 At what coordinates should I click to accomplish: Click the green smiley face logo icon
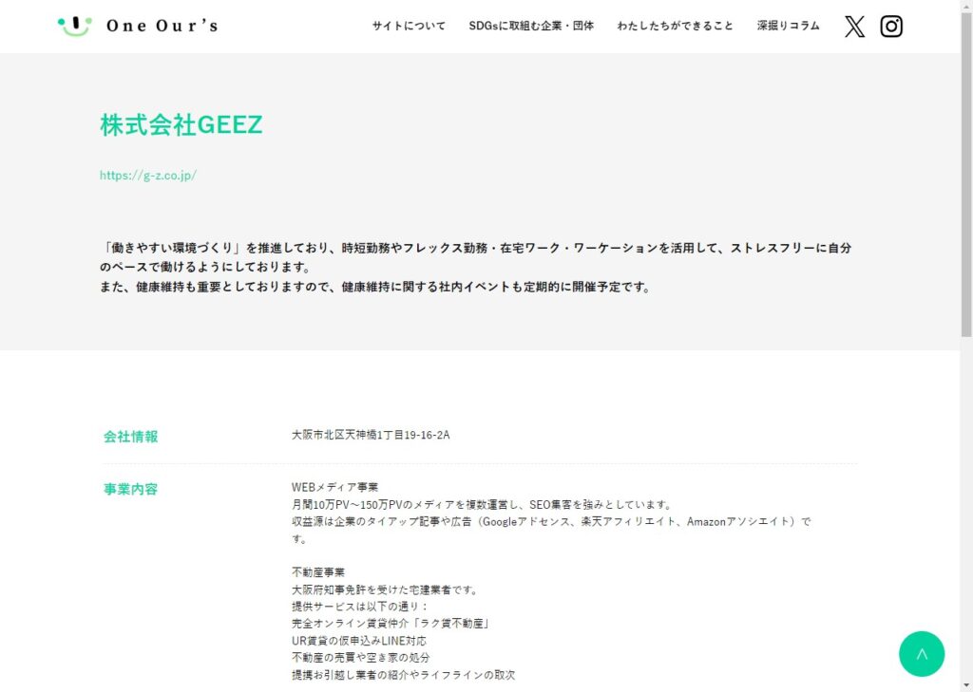click(74, 26)
